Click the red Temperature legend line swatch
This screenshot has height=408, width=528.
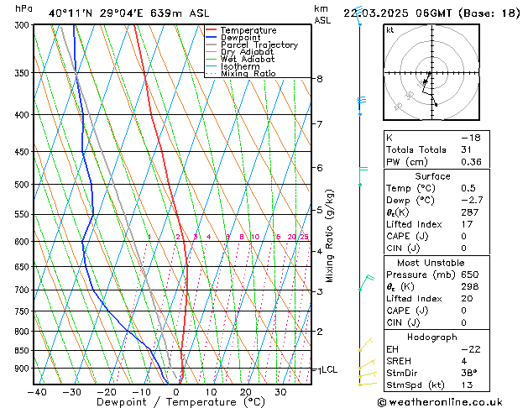(x=212, y=30)
